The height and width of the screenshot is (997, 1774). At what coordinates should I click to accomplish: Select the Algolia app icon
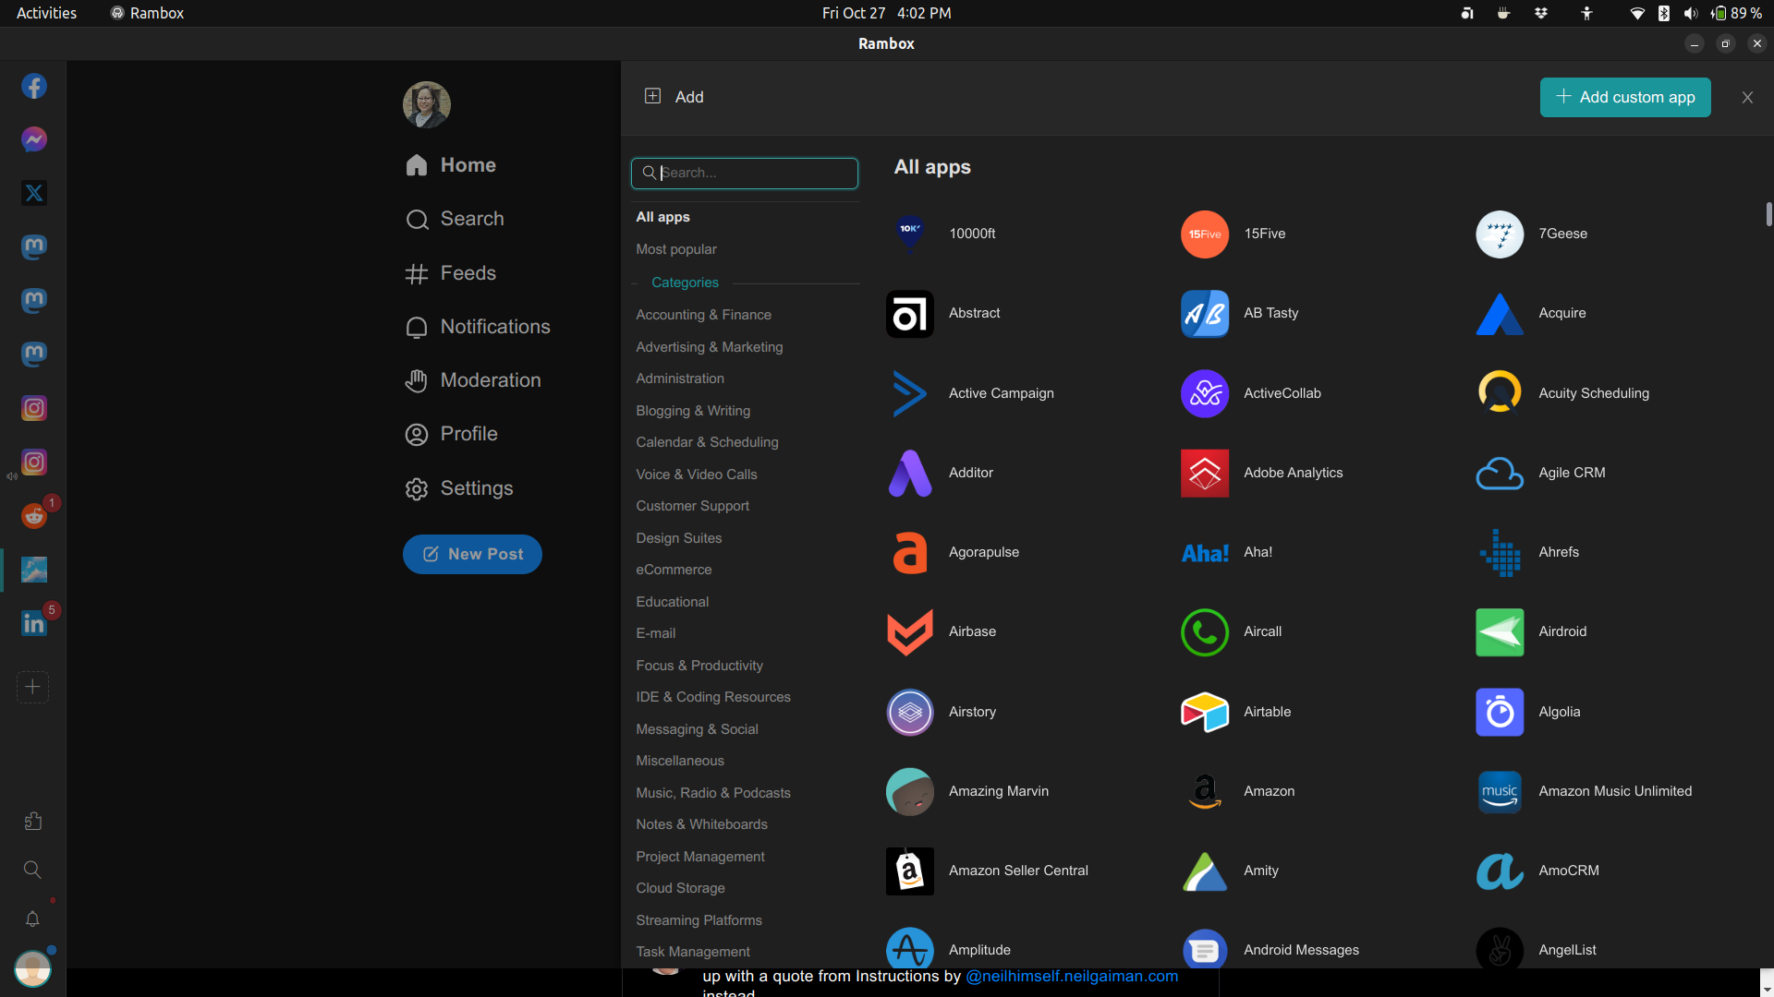point(1500,712)
